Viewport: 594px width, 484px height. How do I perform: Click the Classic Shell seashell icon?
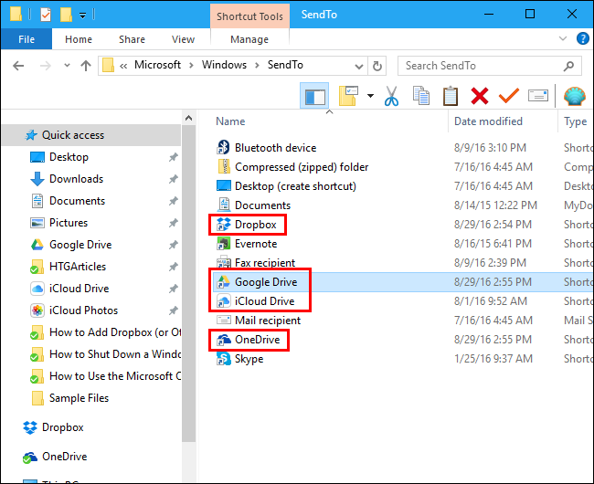(x=575, y=96)
